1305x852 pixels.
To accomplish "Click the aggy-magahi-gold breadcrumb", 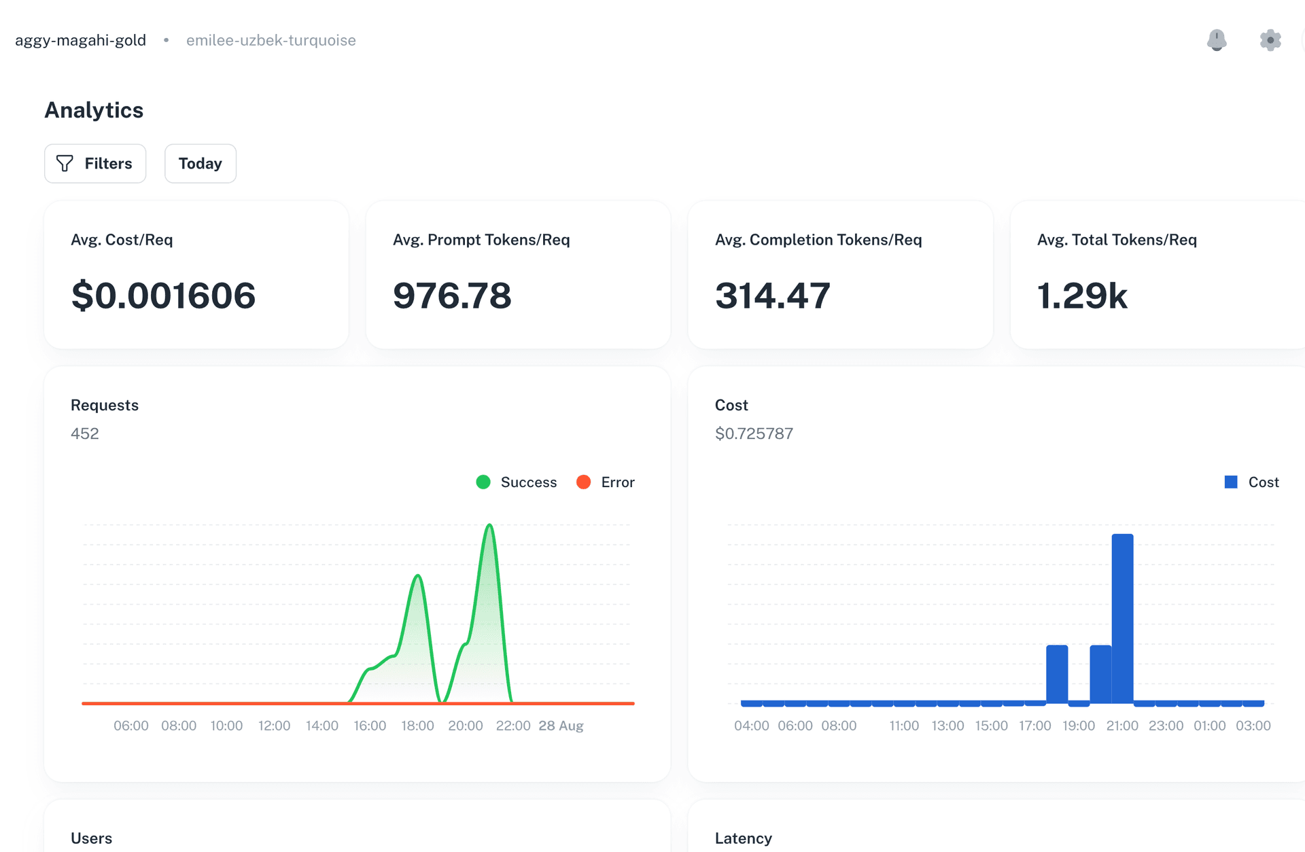I will [81, 40].
